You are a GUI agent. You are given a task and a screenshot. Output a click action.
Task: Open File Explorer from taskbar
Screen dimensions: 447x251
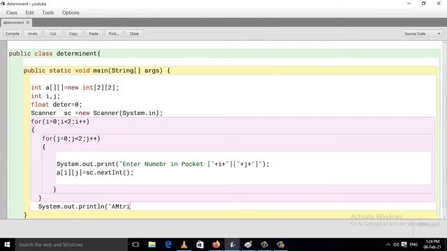pos(152,245)
